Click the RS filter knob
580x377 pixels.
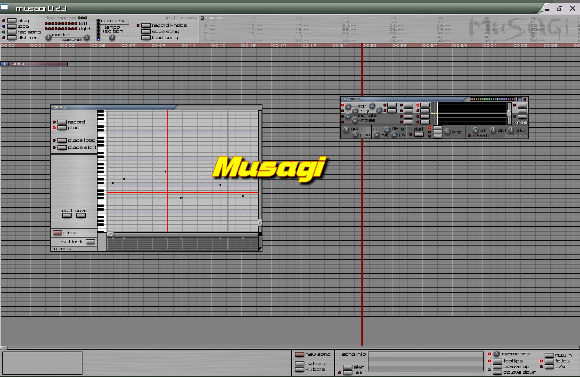click(x=377, y=135)
